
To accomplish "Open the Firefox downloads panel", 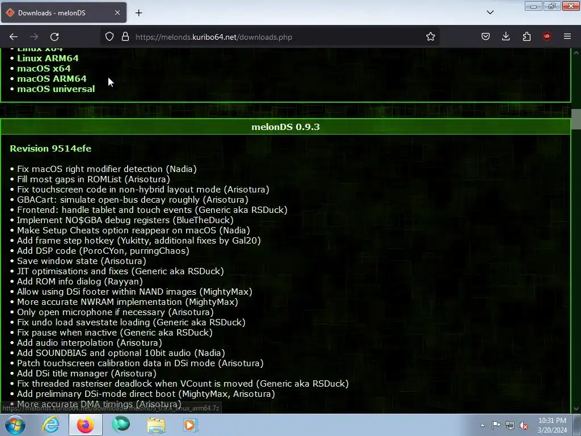I will click(506, 37).
